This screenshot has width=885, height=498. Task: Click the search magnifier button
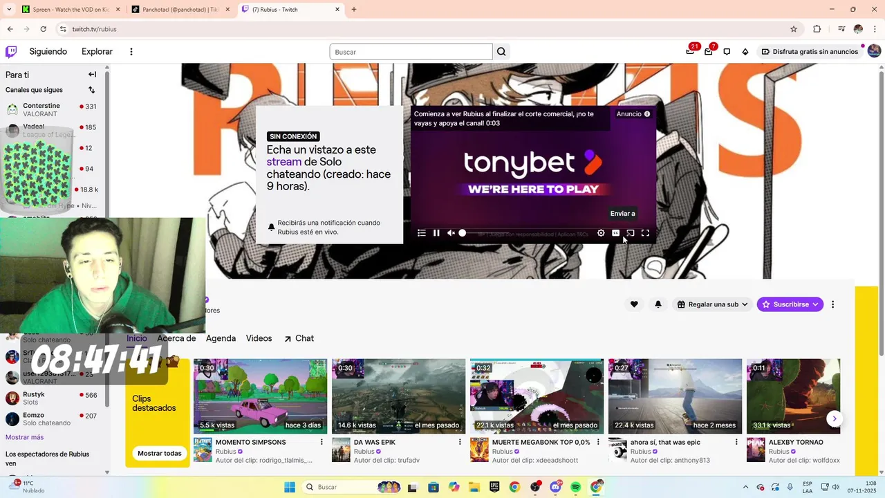pos(502,52)
